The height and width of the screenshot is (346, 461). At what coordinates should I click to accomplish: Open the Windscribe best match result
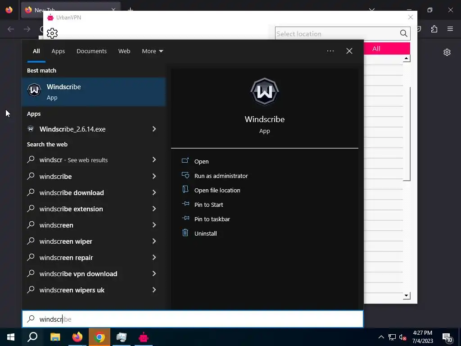tap(94, 92)
